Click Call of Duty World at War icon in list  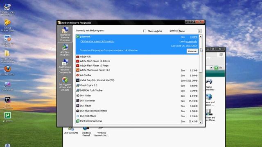(x=78, y=80)
